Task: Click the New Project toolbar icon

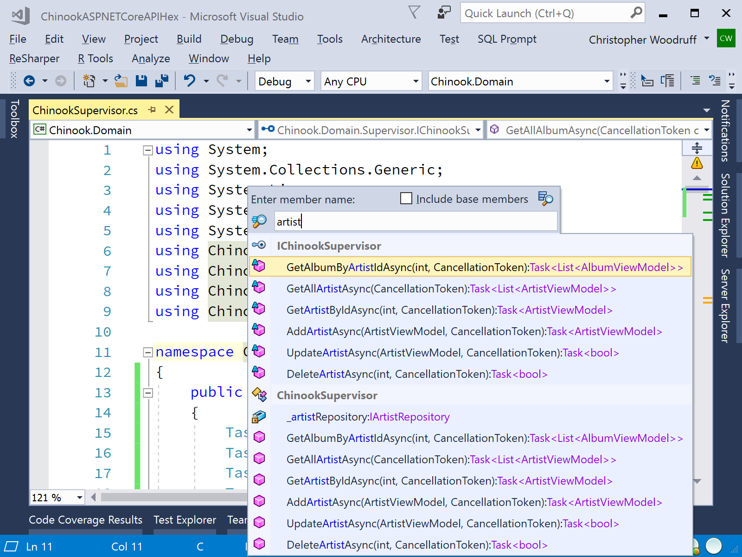Action: point(89,81)
